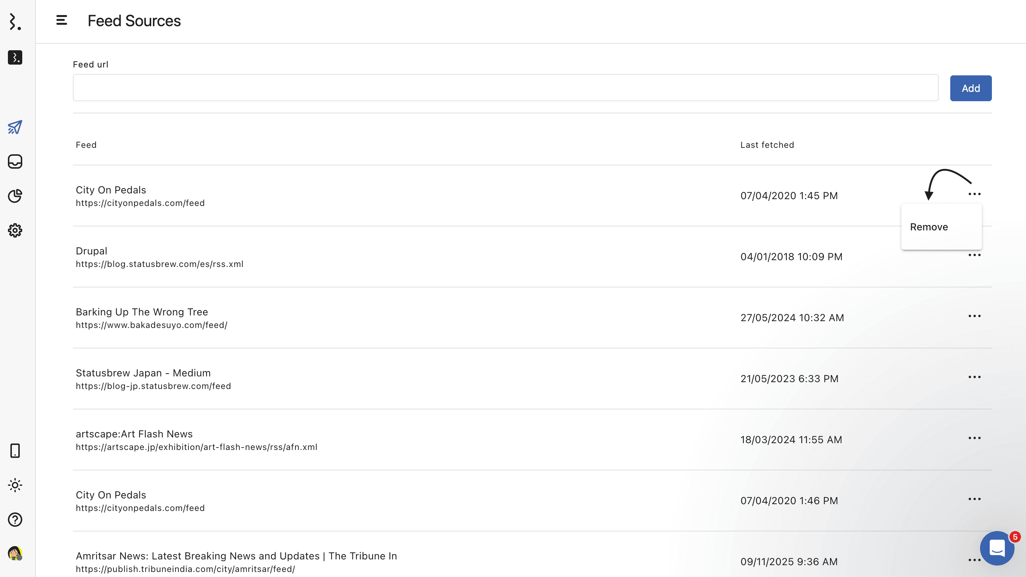Click the square workspace icon in sidebar
The height and width of the screenshot is (577, 1026).
[x=15, y=57]
